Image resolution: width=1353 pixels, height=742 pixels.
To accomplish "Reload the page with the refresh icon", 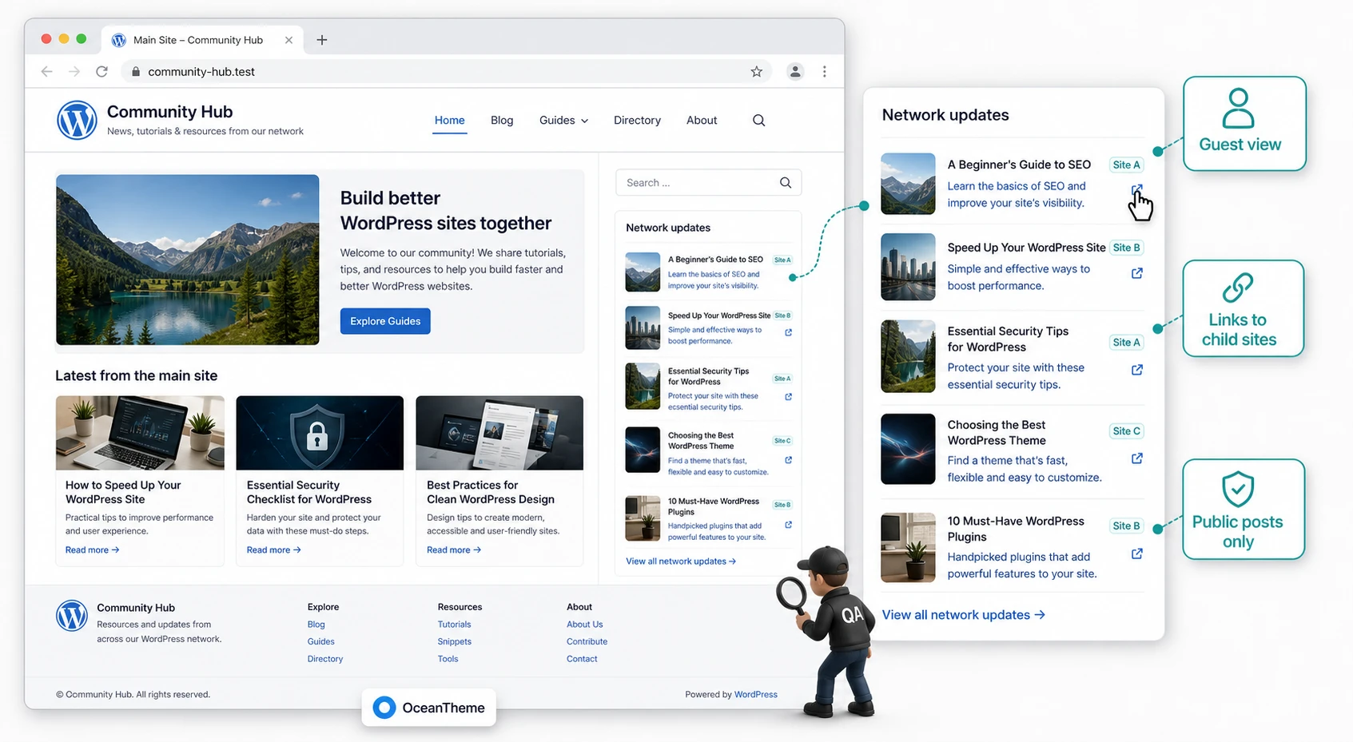I will point(101,72).
